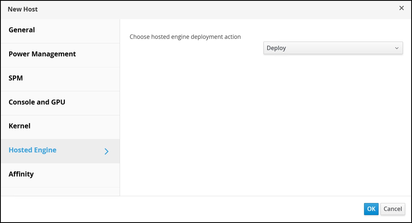Confirm the new host with OK
This screenshot has height=223, width=412.
[371, 209]
